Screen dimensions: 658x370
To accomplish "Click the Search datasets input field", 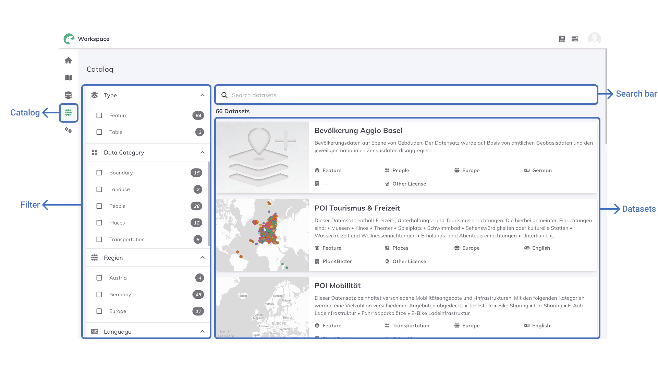I will point(377,95).
